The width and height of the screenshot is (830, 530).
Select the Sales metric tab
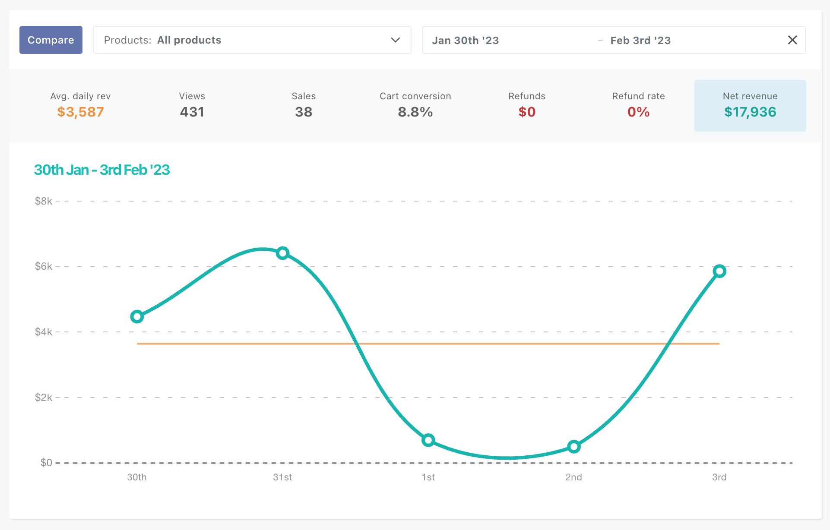point(304,105)
